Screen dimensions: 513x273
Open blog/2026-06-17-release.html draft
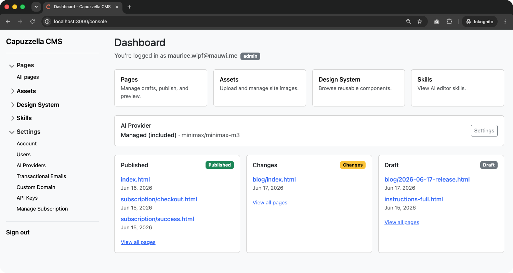point(427,179)
